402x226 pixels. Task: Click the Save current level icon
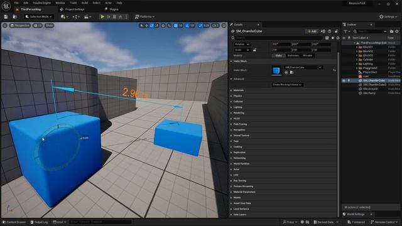[x=6, y=17]
